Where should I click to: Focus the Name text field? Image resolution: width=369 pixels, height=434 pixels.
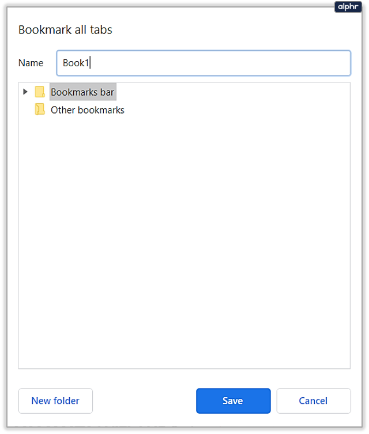coord(203,63)
